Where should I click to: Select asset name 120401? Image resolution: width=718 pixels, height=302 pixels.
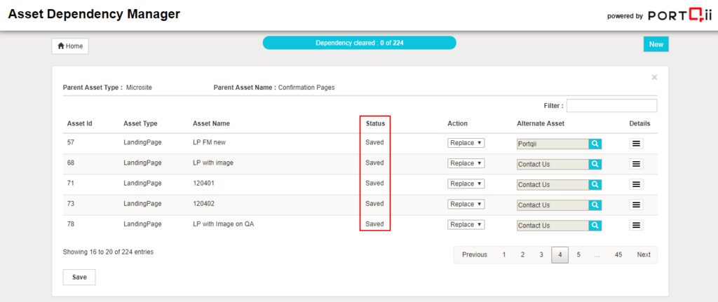[x=203, y=183]
